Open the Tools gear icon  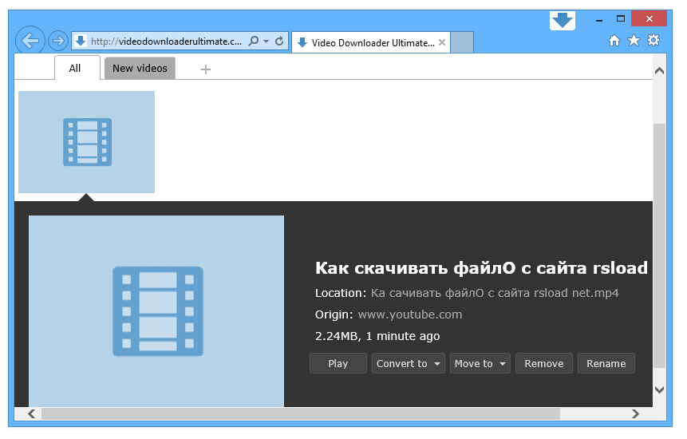coord(653,40)
